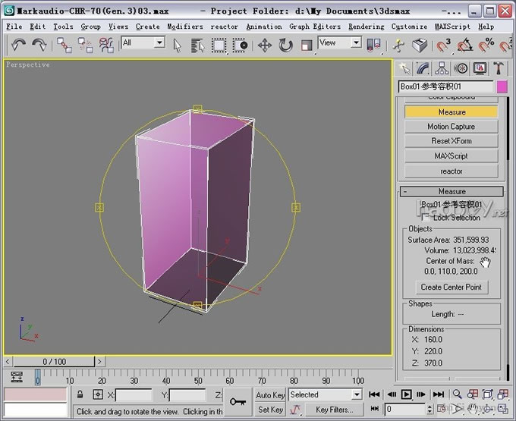
Task: Click the Undo arrow icon
Action: [18, 46]
